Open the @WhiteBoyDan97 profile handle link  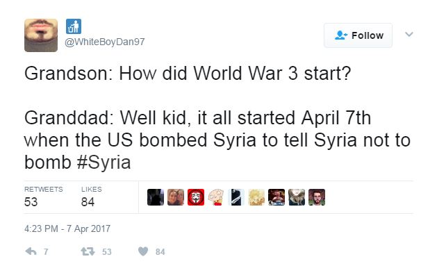tap(105, 42)
